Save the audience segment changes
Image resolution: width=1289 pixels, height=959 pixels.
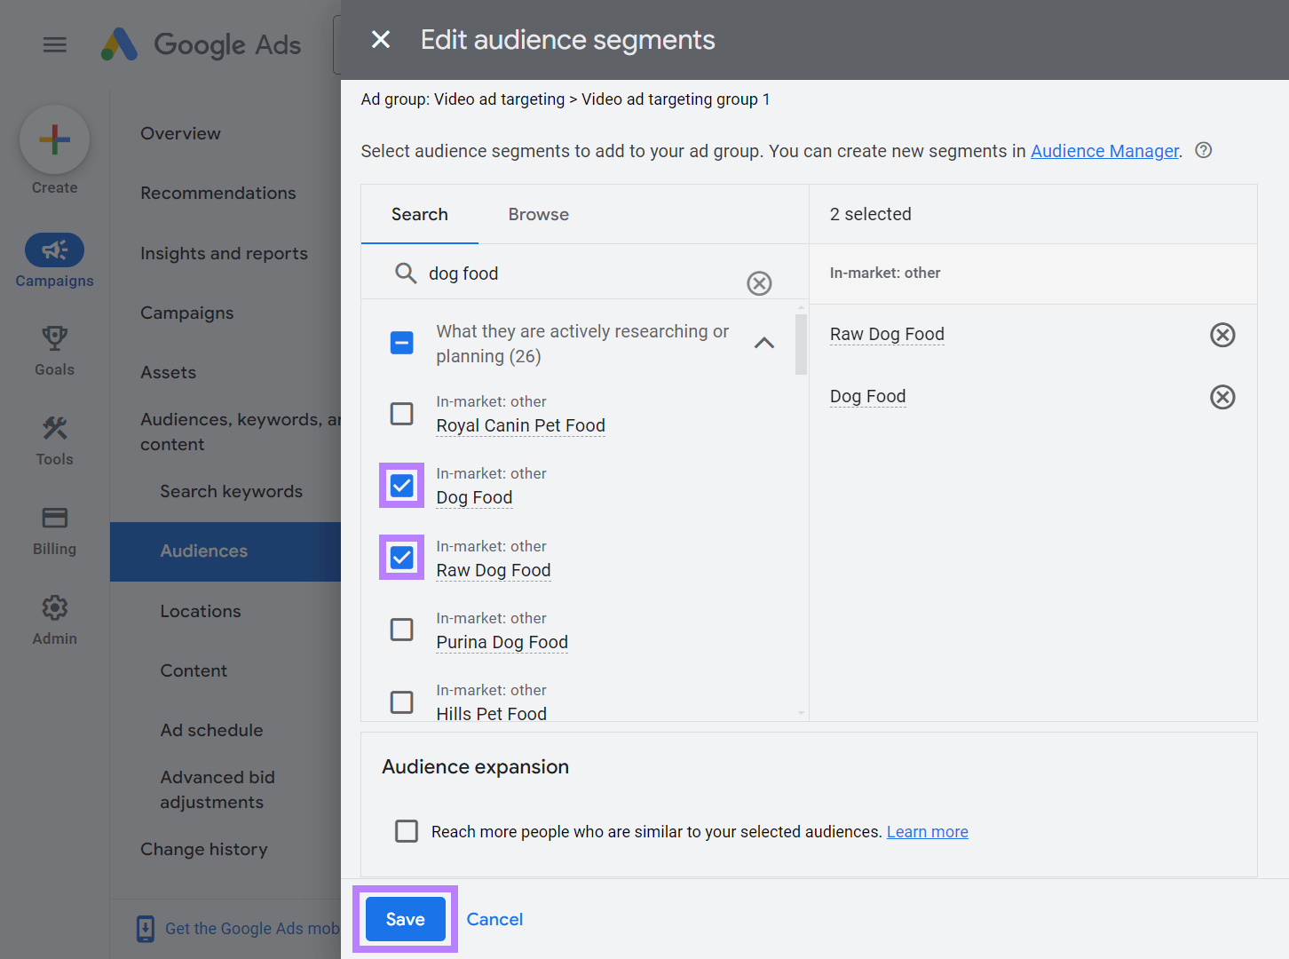(x=405, y=919)
